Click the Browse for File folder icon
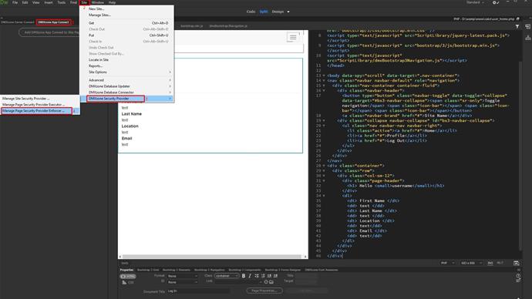The image size is (532, 299). [271, 282]
